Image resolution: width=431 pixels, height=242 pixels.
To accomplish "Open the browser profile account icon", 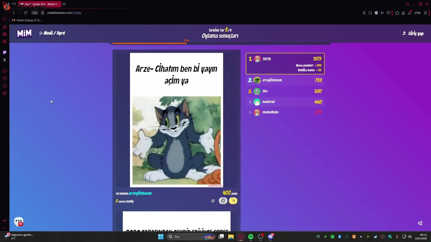I will coord(403,13).
